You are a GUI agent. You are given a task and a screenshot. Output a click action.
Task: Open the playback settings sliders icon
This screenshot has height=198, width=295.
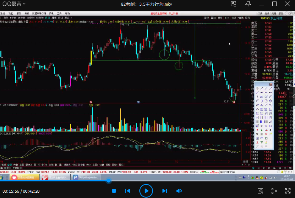(274, 191)
